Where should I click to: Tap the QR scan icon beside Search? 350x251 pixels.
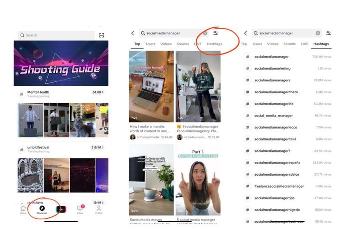point(101,35)
